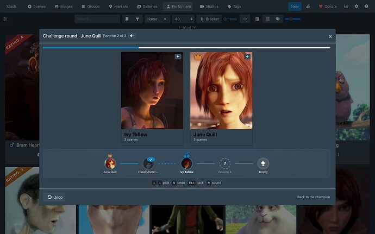
Task: Click the Esc back key hint
Action: click(x=191, y=183)
